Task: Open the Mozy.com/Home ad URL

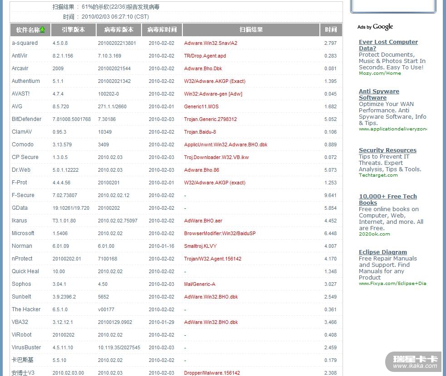Action: coord(380,73)
